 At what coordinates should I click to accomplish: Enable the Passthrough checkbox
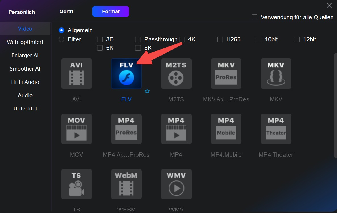pyautogui.click(x=138, y=39)
